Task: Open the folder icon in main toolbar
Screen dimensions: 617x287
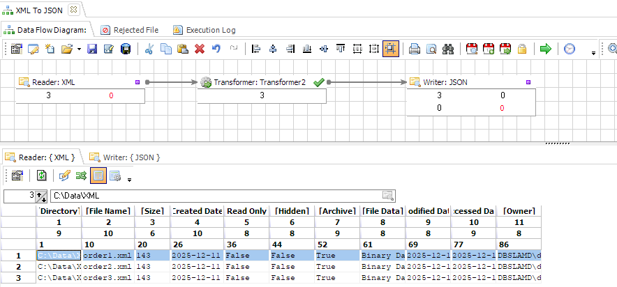Action: pos(67,49)
